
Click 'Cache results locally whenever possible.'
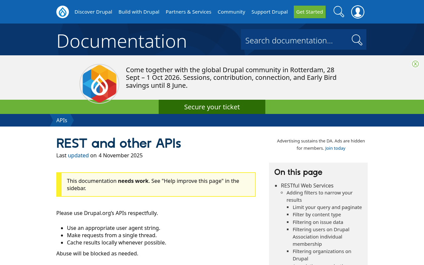pos(117,242)
